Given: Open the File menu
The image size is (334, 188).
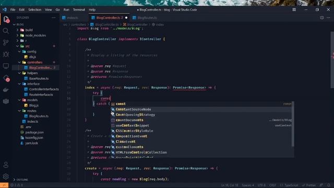Looking at the screenshot, I should [x=13, y=9].
